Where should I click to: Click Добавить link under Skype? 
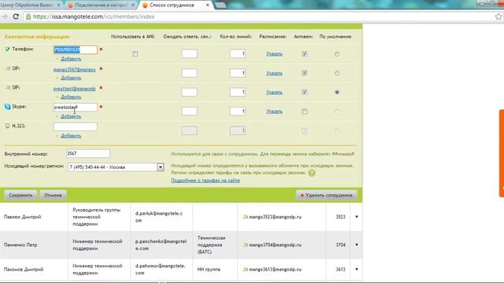pos(71,116)
